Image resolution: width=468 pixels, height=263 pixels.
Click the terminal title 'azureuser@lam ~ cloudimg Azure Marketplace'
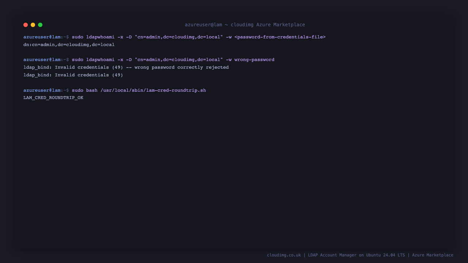[x=245, y=25]
